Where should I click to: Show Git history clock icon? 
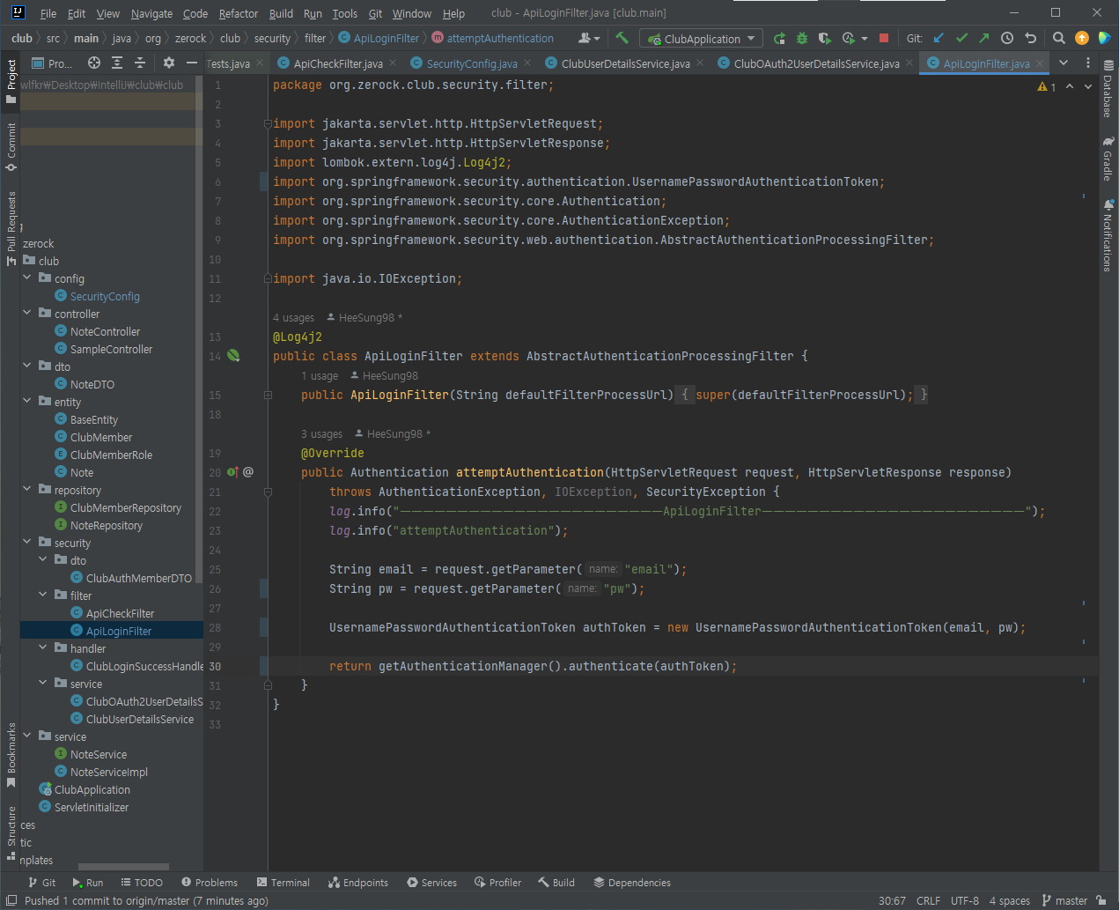pyautogui.click(x=1007, y=38)
